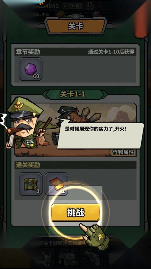Tap the 通过关卡1-10后获得 hint text

pyautogui.click(x=111, y=52)
